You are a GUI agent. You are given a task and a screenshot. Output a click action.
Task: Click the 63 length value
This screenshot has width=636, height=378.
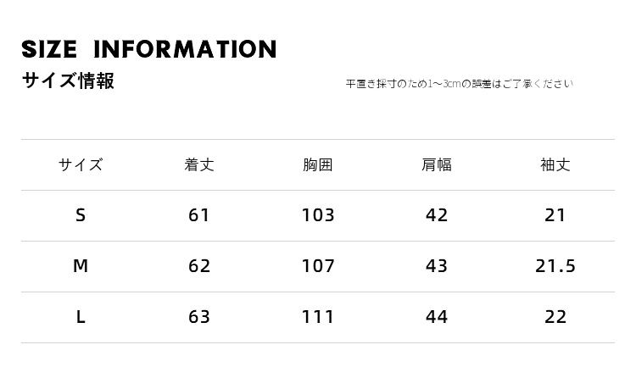coord(199,317)
